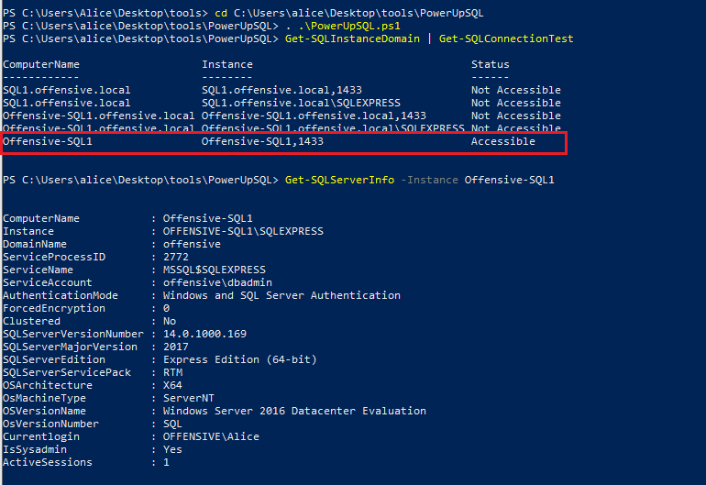This screenshot has height=485, width=706.
Task: Click Not Accessible status for SQL1.offensive.local,1433
Action: point(516,90)
